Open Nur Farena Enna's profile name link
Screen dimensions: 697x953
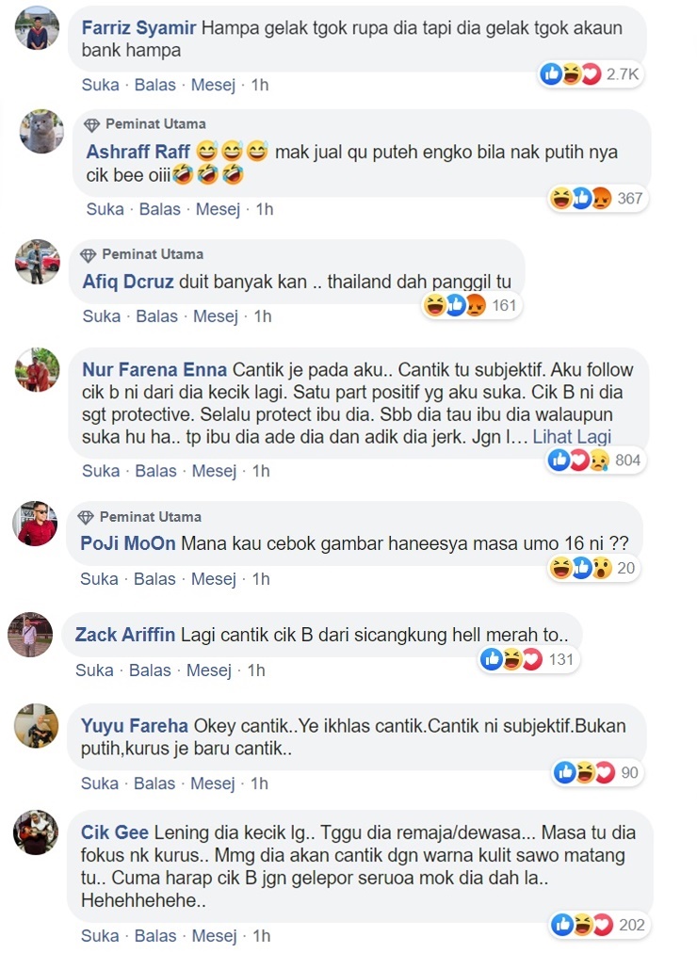click(154, 369)
